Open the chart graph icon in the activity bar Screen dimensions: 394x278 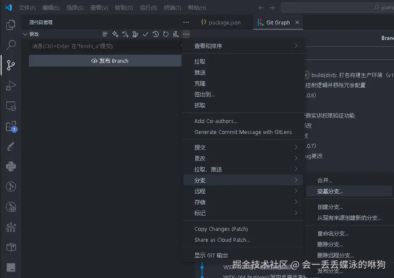[x=11, y=227]
